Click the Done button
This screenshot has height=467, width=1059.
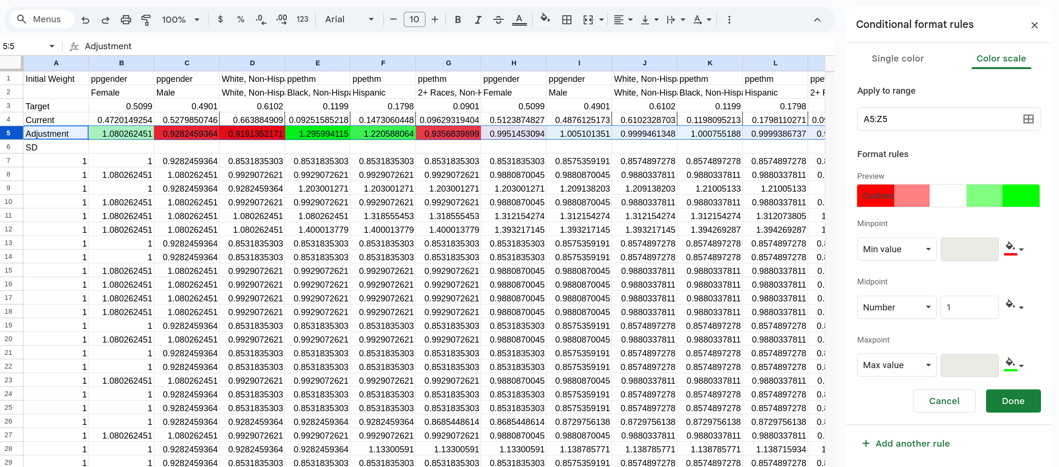(1013, 401)
